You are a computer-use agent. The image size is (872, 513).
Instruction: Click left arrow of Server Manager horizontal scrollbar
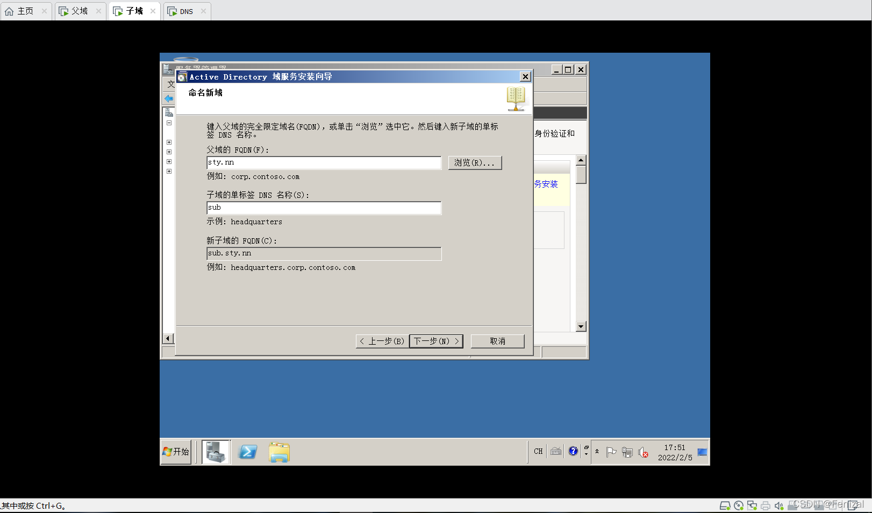click(168, 338)
